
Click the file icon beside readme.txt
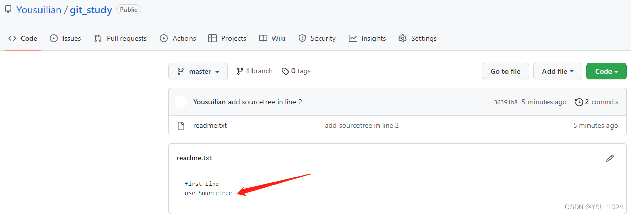(181, 125)
